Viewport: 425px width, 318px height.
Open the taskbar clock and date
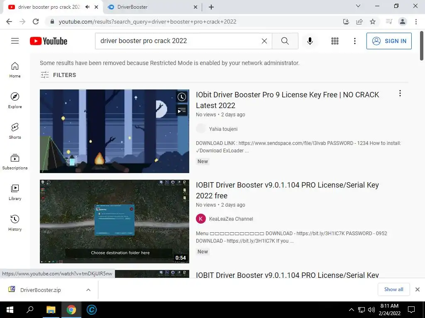click(x=389, y=310)
